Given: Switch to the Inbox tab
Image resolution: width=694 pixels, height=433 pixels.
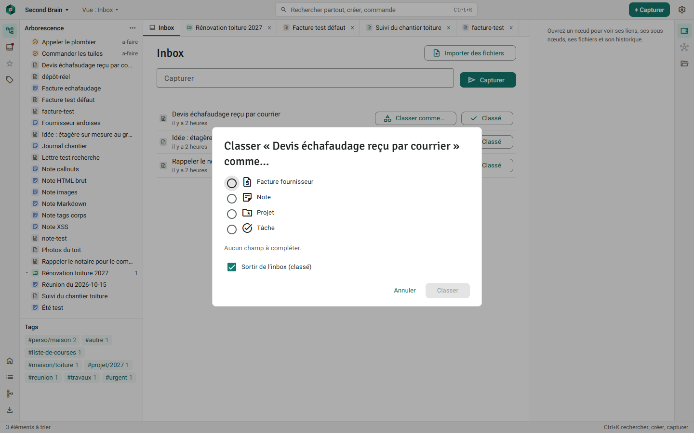Looking at the screenshot, I should click(x=162, y=28).
